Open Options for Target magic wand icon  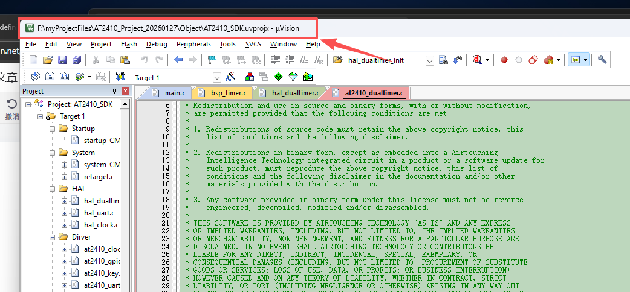tap(230, 76)
